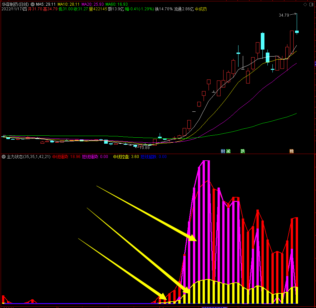Click the 收31.27 closing price value

81,9
